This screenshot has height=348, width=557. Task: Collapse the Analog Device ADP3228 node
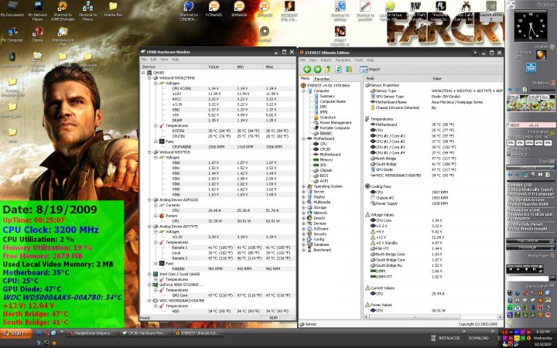point(150,200)
